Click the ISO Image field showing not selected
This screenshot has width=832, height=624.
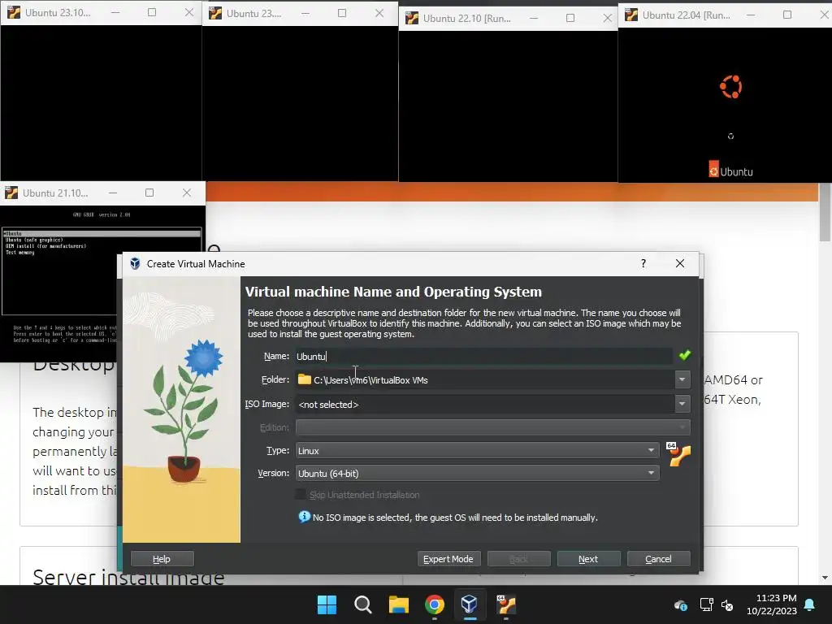coord(485,405)
